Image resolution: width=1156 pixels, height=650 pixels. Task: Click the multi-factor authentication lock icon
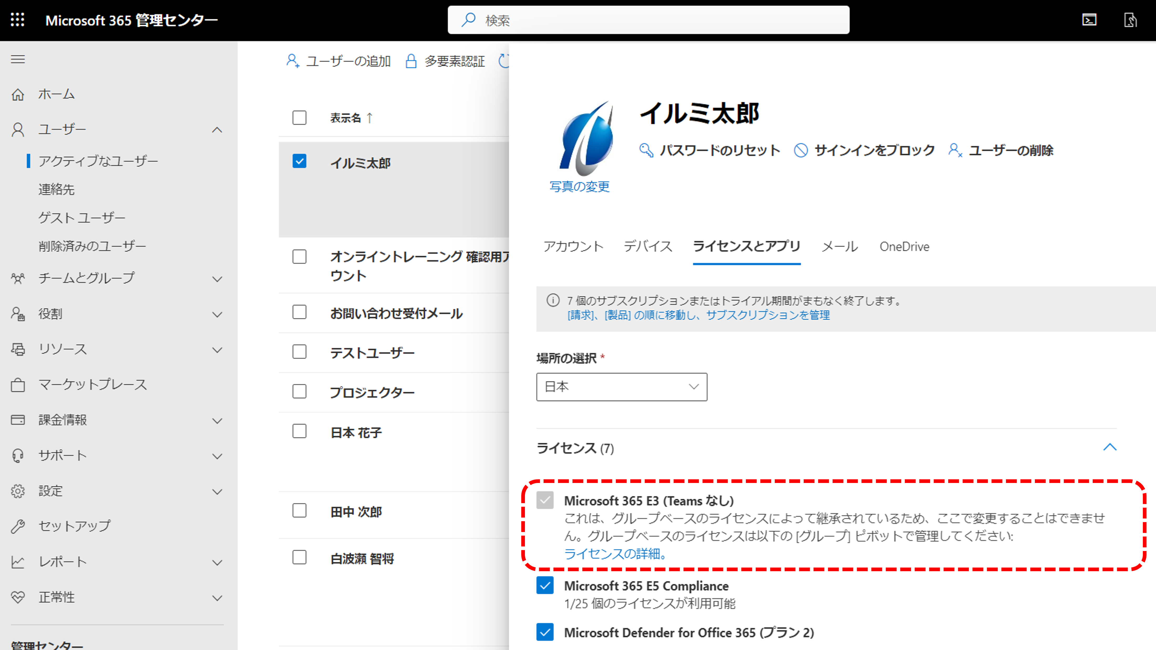(x=411, y=61)
